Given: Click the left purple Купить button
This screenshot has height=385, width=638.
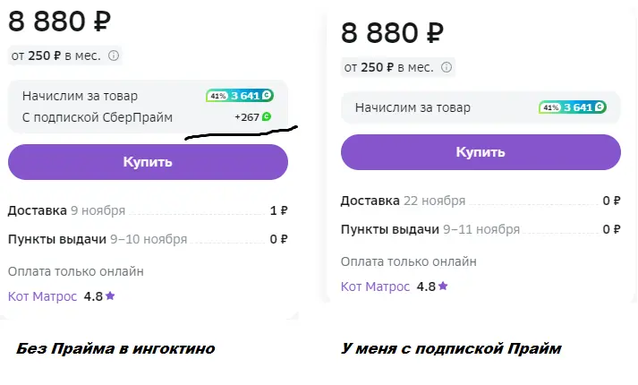Looking at the screenshot, I should (x=148, y=162).
